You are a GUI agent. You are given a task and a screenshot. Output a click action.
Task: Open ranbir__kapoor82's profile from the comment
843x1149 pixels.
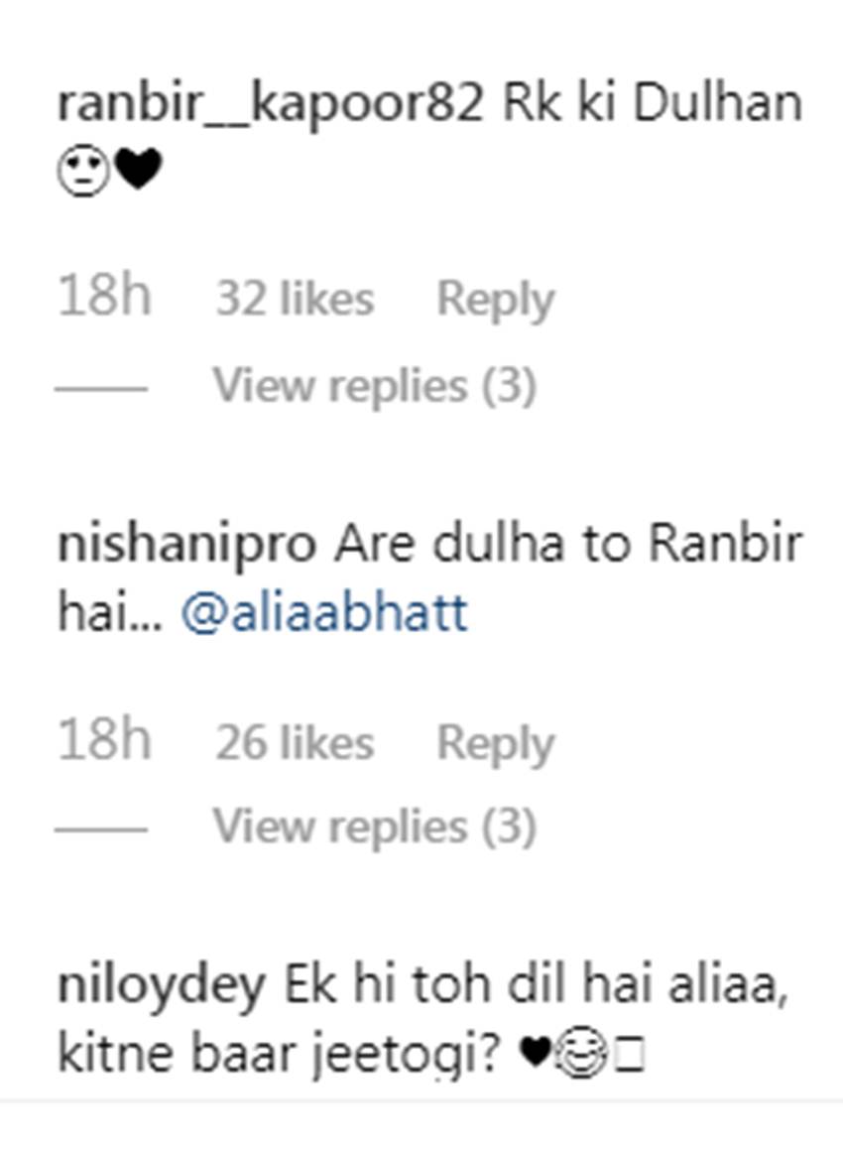(x=270, y=103)
